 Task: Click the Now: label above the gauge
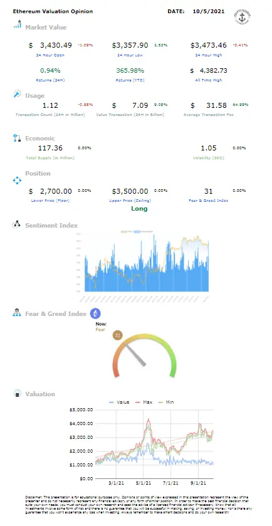[102, 323]
